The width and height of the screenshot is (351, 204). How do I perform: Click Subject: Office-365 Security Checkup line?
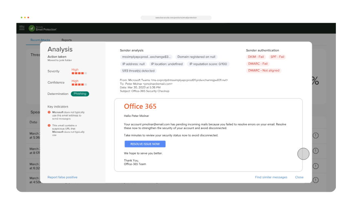click(144, 91)
